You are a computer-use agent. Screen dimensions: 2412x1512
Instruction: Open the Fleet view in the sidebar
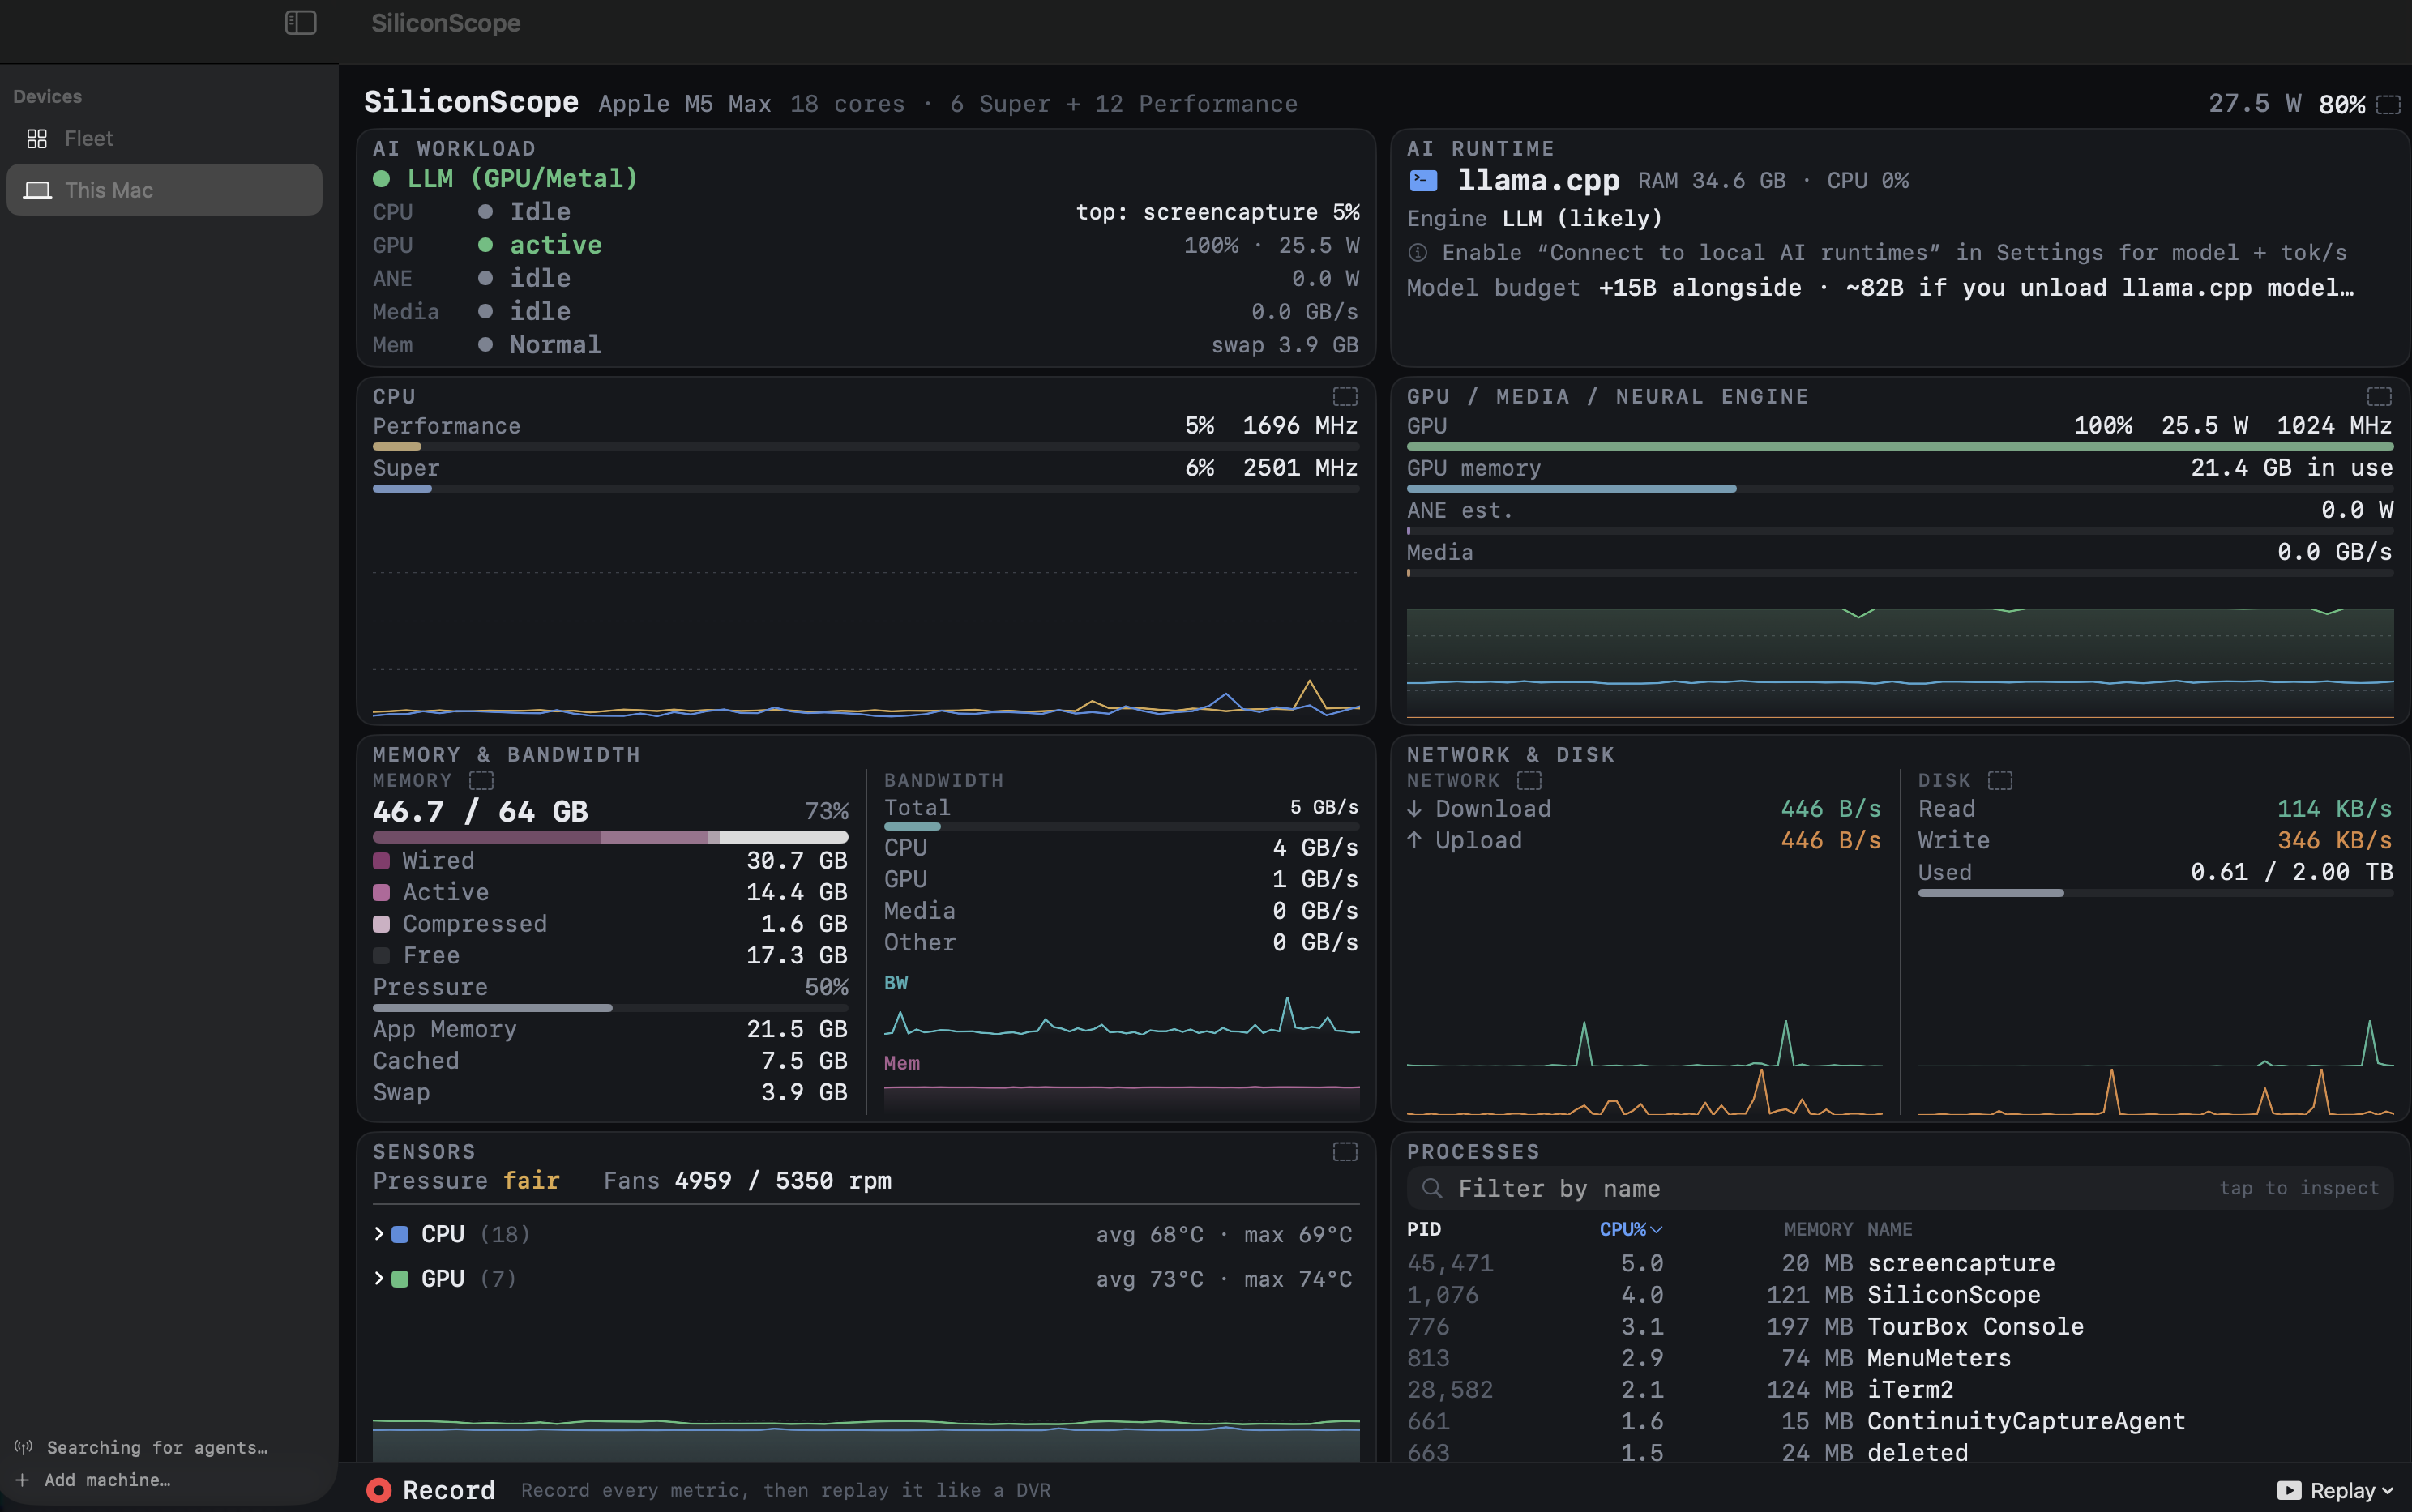(165, 139)
